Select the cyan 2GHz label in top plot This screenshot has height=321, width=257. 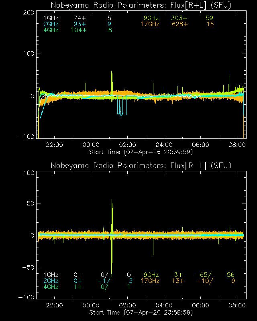tap(51, 24)
